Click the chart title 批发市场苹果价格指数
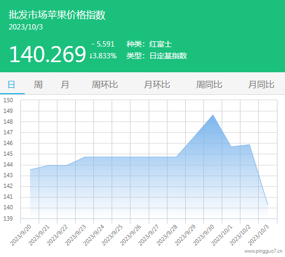 [57, 14]
